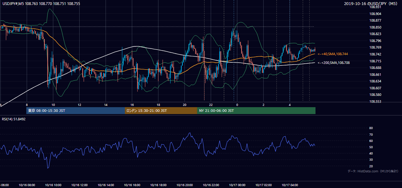This screenshot has height=188, width=402.
Task: Click the 108.823 price axis label
Action: click(376, 34)
